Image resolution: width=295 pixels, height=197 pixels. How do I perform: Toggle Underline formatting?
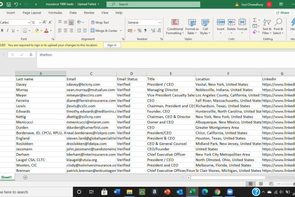click(13, 30)
